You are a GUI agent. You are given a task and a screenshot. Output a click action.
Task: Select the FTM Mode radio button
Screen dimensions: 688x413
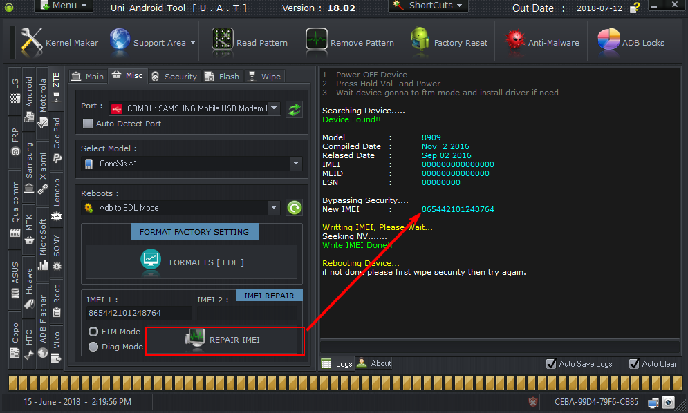pyautogui.click(x=93, y=332)
